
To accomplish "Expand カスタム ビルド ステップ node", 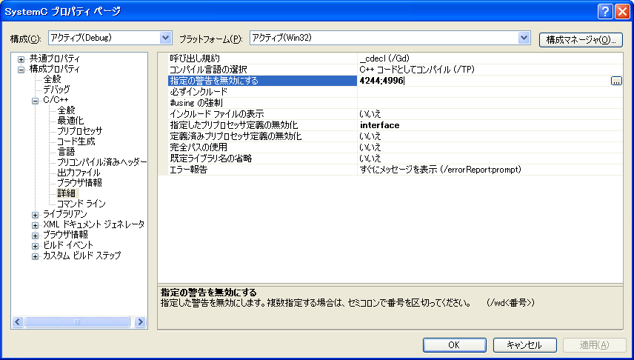I will click(35, 256).
